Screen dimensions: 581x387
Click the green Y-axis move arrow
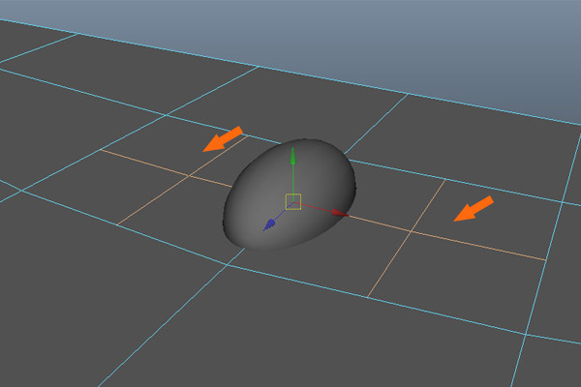pos(293,157)
